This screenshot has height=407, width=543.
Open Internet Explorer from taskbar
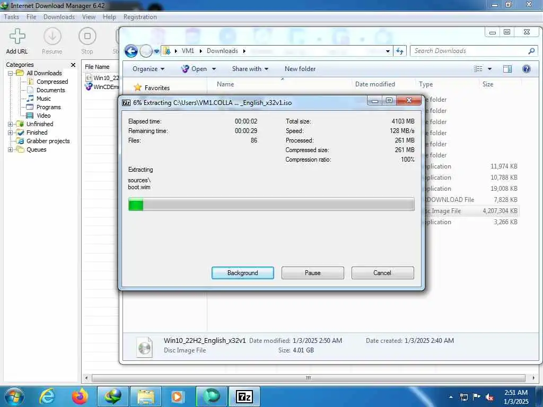pyautogui.click(x=47, y=396)
